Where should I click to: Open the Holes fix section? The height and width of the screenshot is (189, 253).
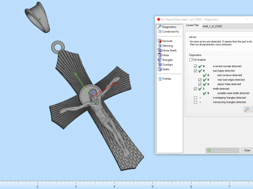tap(163, 55)
